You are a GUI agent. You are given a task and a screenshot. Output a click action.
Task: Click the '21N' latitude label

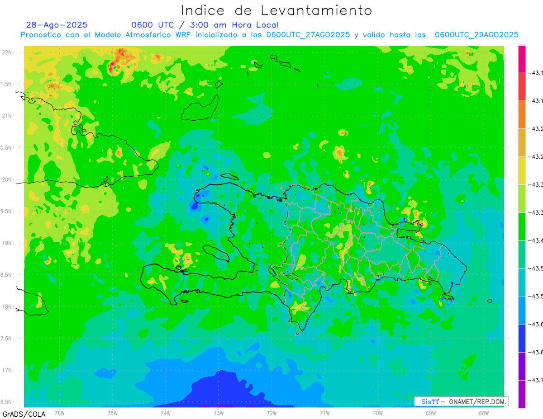7,116
